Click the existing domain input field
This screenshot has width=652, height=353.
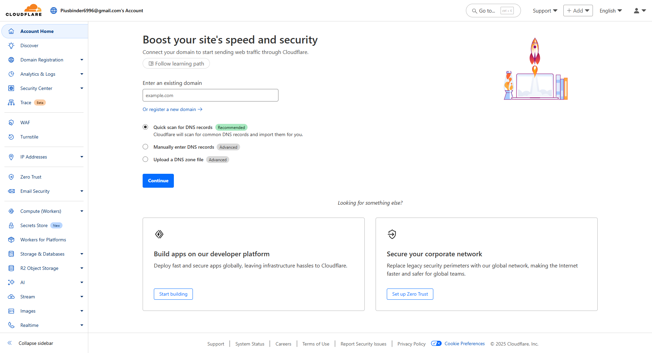click(211, 95)
